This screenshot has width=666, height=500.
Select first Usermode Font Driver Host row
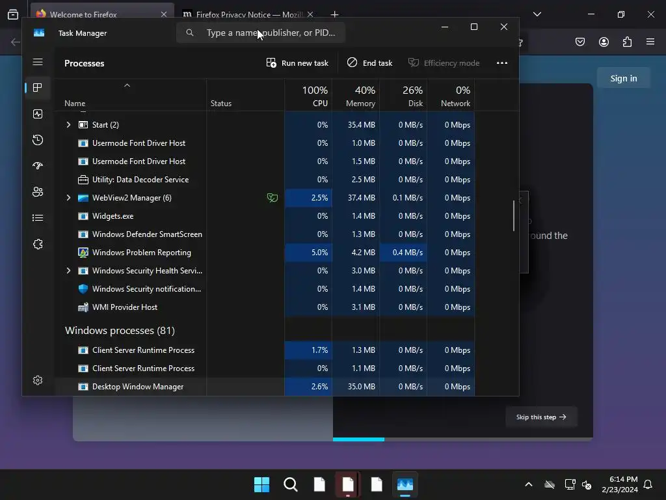pyautogui.click(x=264, y=143)
